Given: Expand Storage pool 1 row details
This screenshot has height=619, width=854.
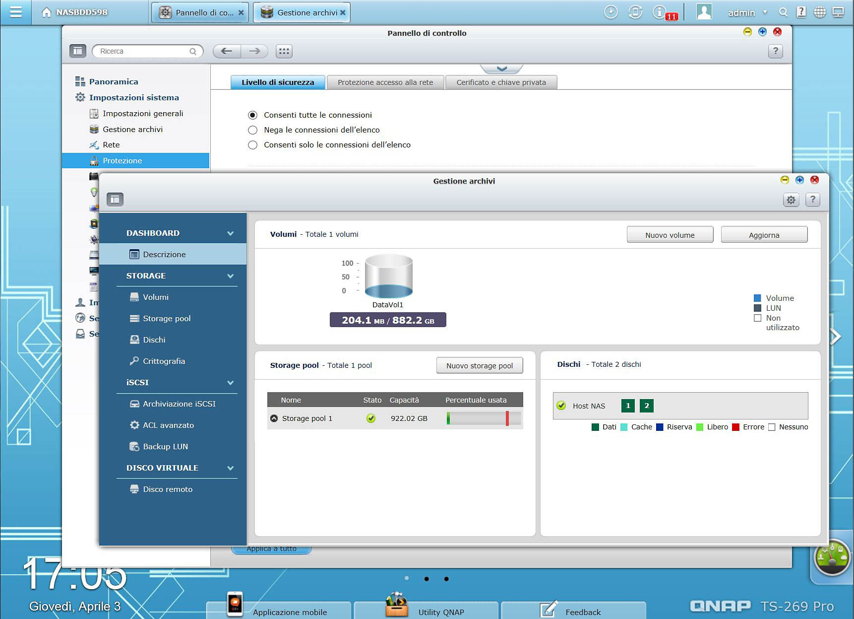Looking at the screenshot, I should pos(274,418).
